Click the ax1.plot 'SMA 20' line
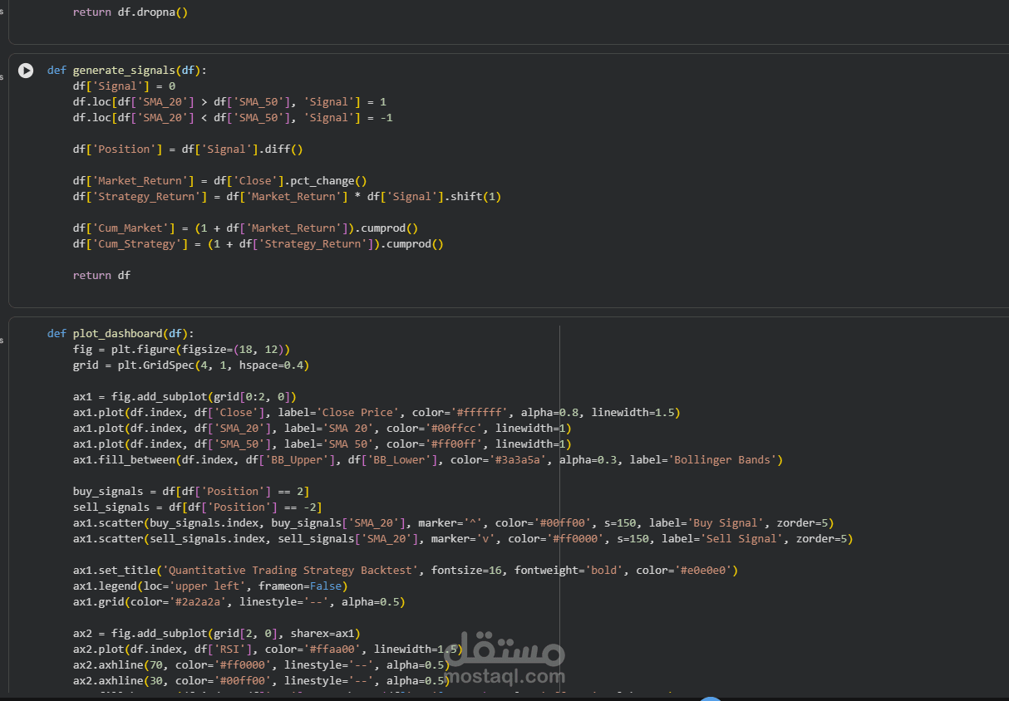The height and width of the screenshot is (701, 1009). click(322, 429)
